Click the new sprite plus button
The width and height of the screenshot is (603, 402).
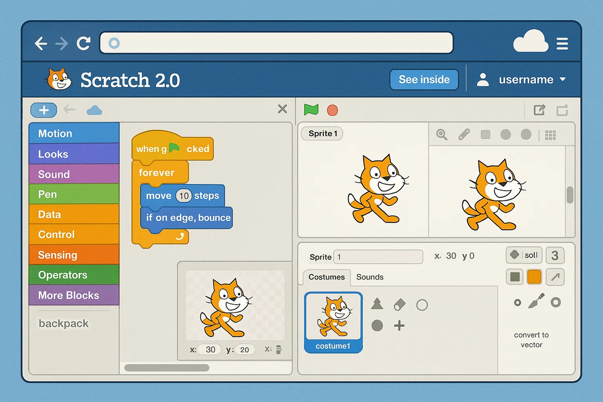[43, 110]
